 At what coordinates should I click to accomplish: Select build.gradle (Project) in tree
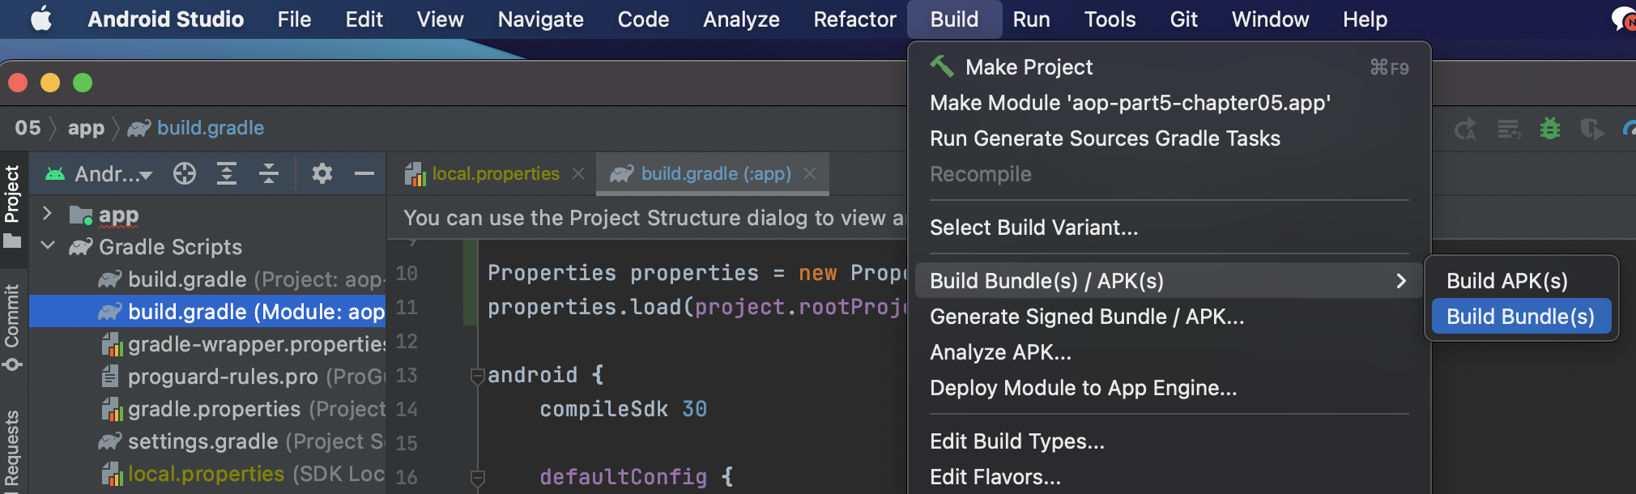pos(207,279)
